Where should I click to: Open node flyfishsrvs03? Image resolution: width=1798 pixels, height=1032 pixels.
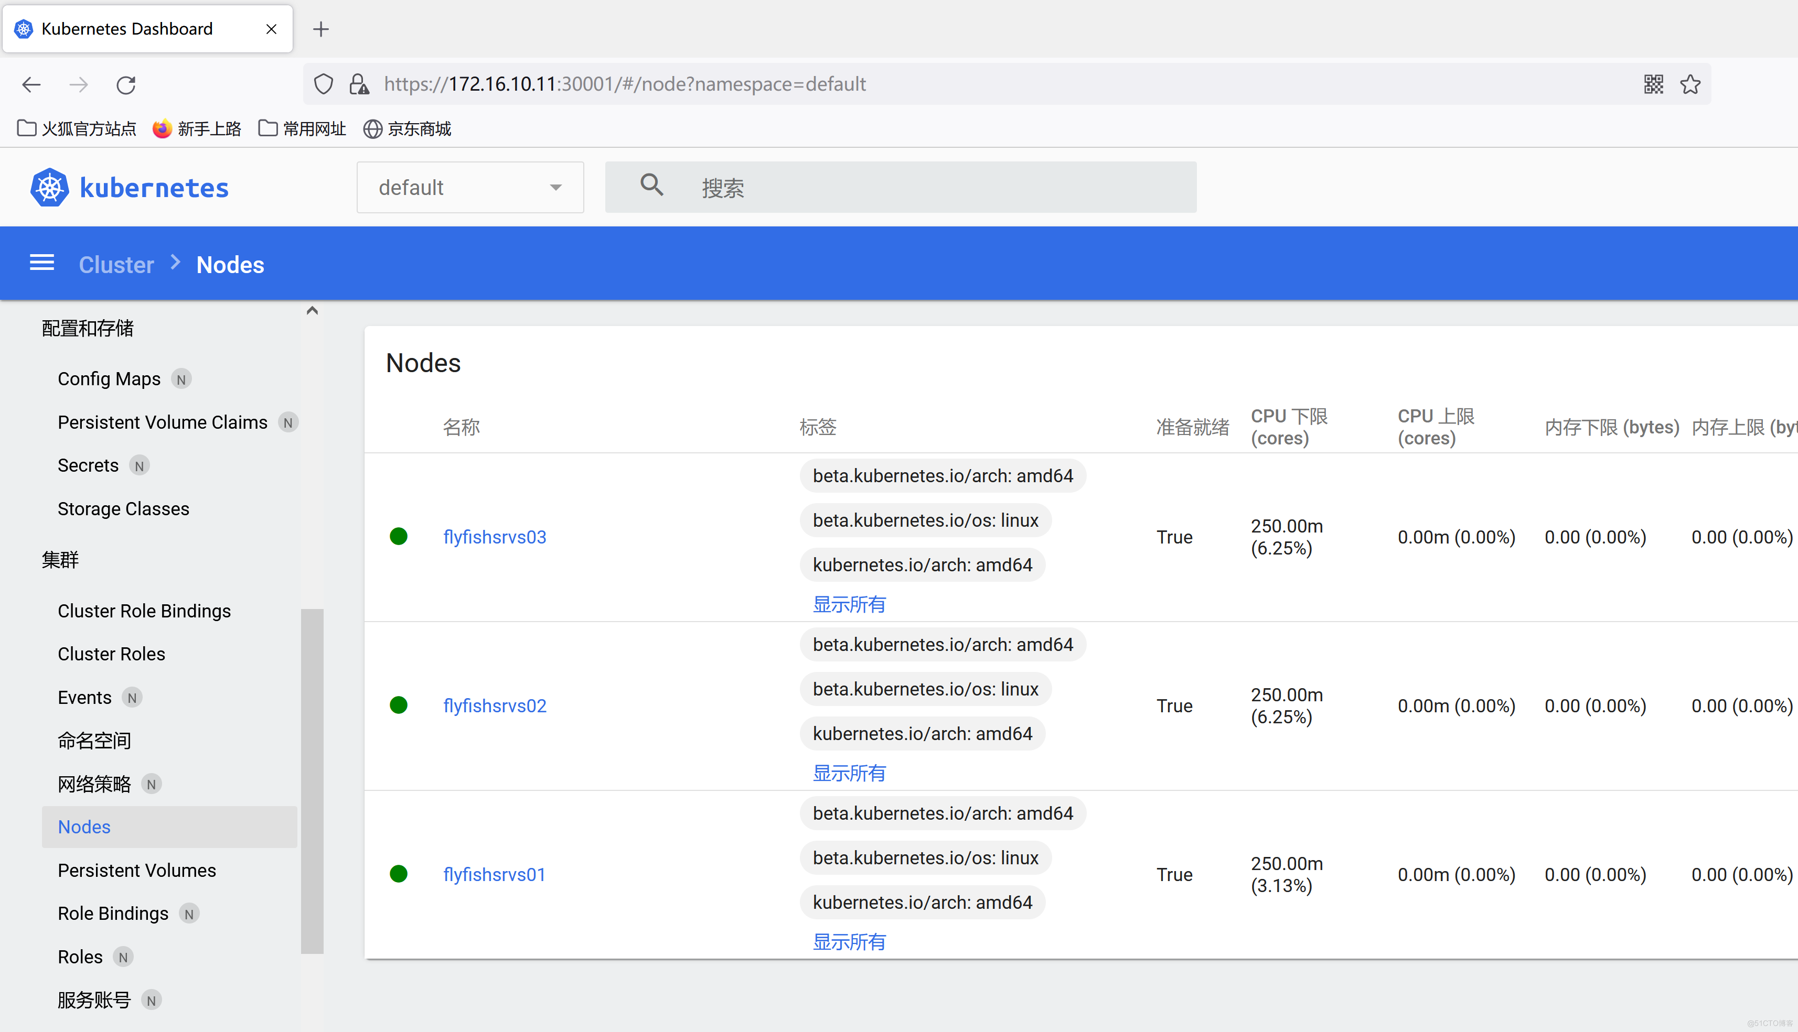pyautogui.click(x=495, y=537)
